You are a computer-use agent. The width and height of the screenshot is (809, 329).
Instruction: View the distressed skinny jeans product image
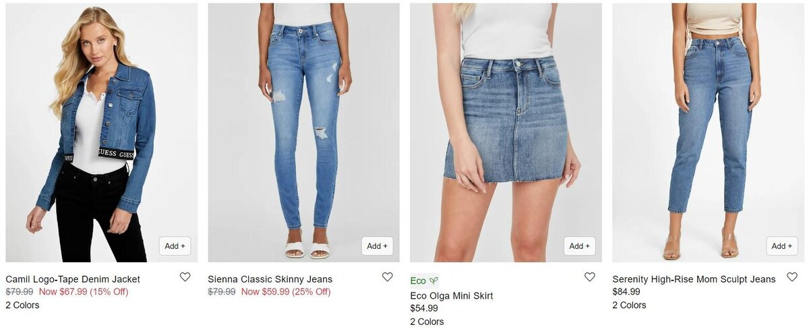click(x=303, y=133)
